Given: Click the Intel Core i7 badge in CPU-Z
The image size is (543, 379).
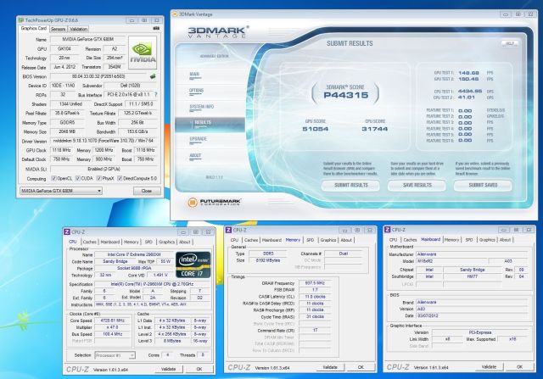Looking at the screenshot, I should click(x=193, y=265).
